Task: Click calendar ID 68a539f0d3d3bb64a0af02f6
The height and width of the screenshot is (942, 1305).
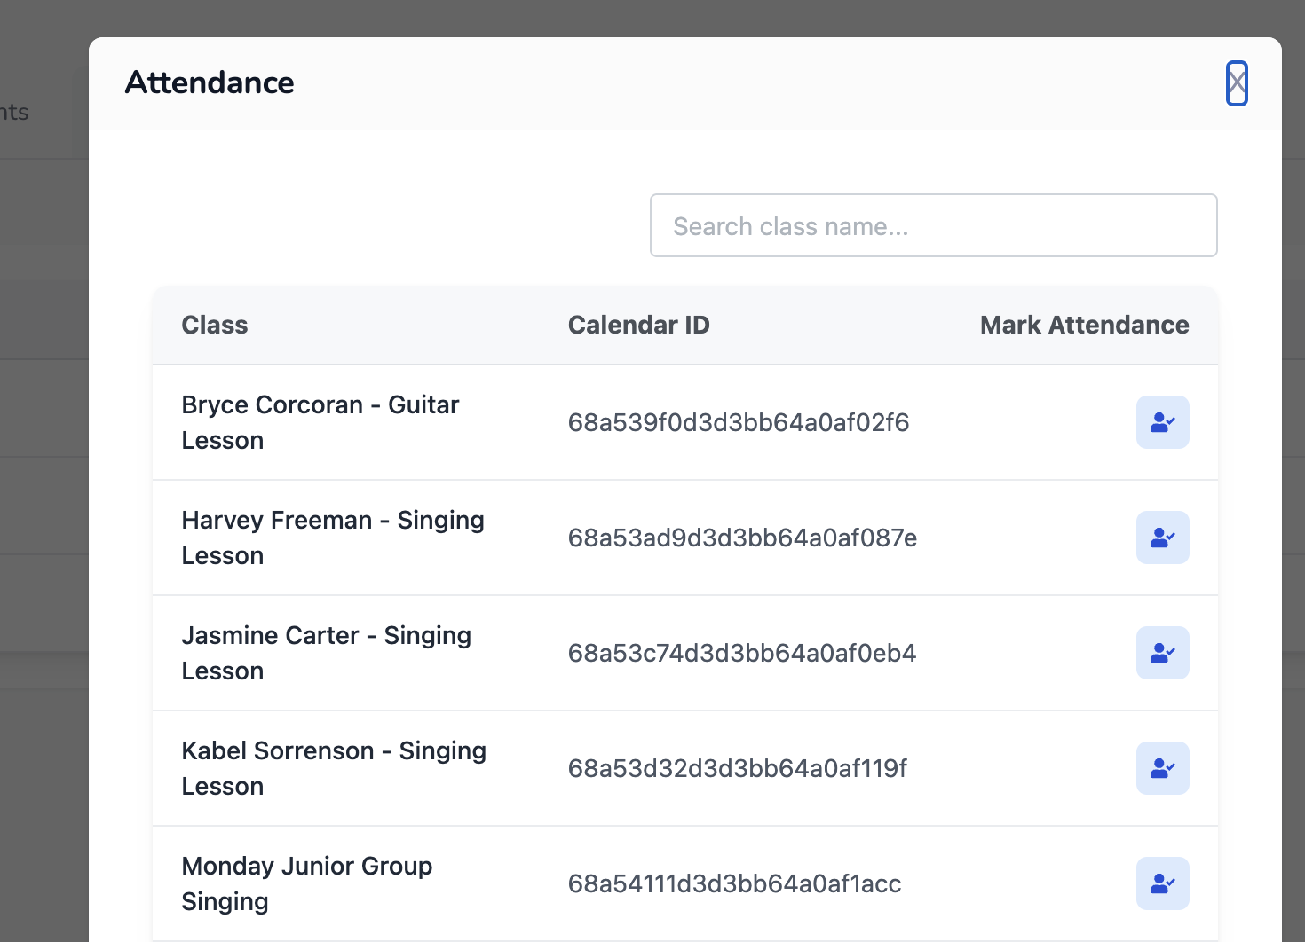Action: 738,422
